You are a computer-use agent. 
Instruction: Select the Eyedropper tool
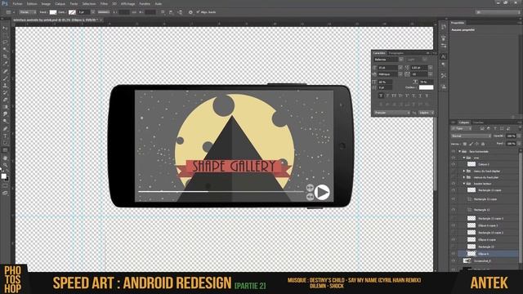point(5,64)
